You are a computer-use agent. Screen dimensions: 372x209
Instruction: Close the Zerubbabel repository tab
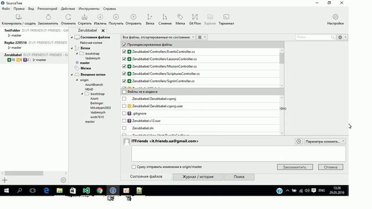pos(103,31)
